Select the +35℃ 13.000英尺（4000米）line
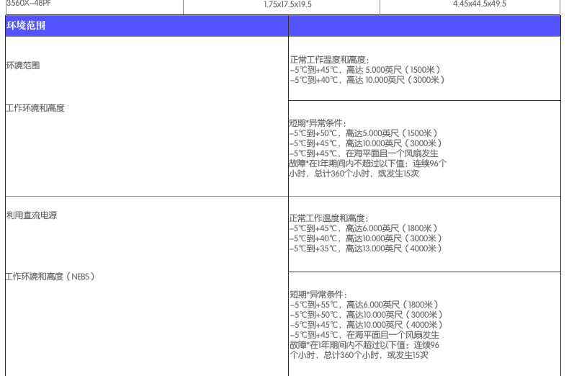The height and width of the screenshot is (376, 569). pyautogui.click(x=366, y=249)
